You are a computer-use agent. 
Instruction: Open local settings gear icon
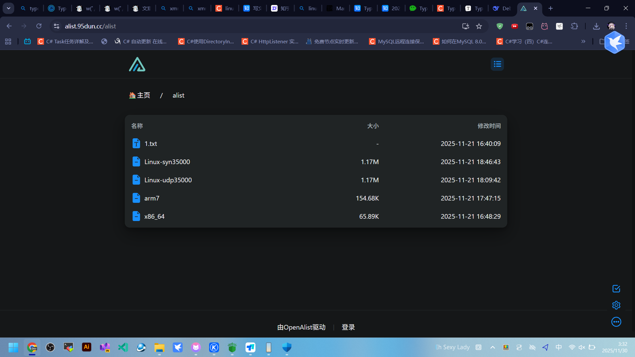point(616,305)
